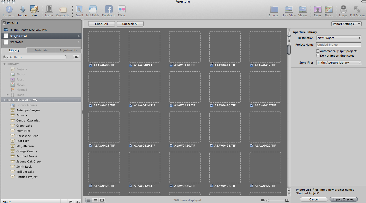Open the search field magnifier dropdown
Image resolution: width=366 pixels, height=203 pixels.
click(x=6, y=57)
